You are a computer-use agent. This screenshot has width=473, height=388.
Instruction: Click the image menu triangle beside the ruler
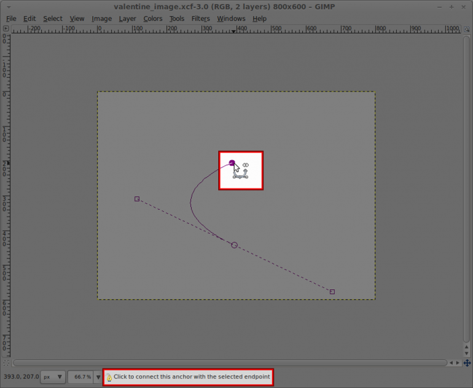(6, 29)
